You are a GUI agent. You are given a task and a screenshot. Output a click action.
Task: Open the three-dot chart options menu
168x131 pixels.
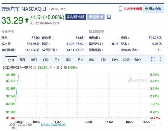(x=160, y=59)
